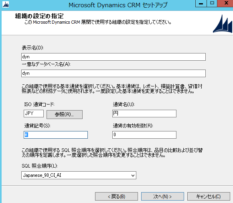This screenshot has height=203, width=233.
Task: Close the CRM setup window
Action: point(225,4)
